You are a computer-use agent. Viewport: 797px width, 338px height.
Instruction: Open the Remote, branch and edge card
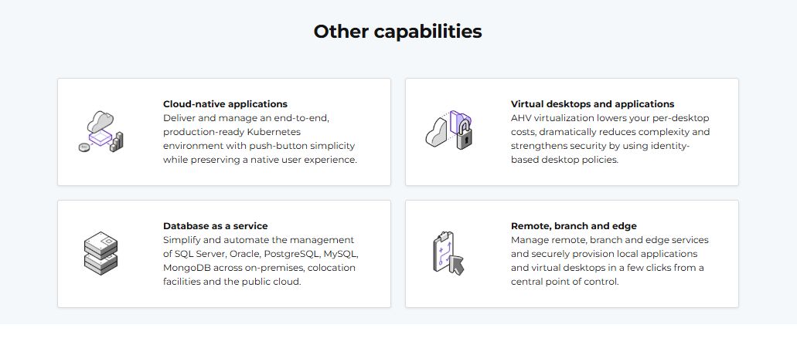tap(571, 296)
